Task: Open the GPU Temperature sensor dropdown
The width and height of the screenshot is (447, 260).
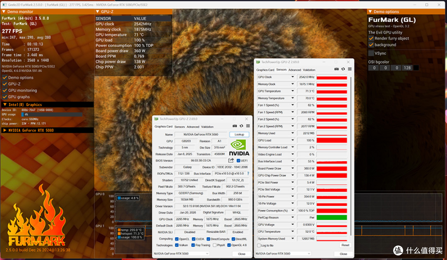Action: (x=293, y=91)
